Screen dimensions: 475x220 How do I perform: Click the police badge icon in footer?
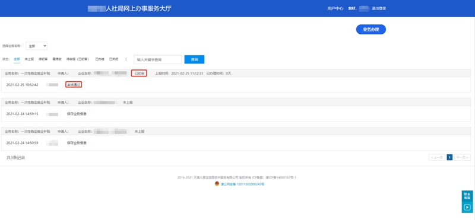[x=217, y=184]
